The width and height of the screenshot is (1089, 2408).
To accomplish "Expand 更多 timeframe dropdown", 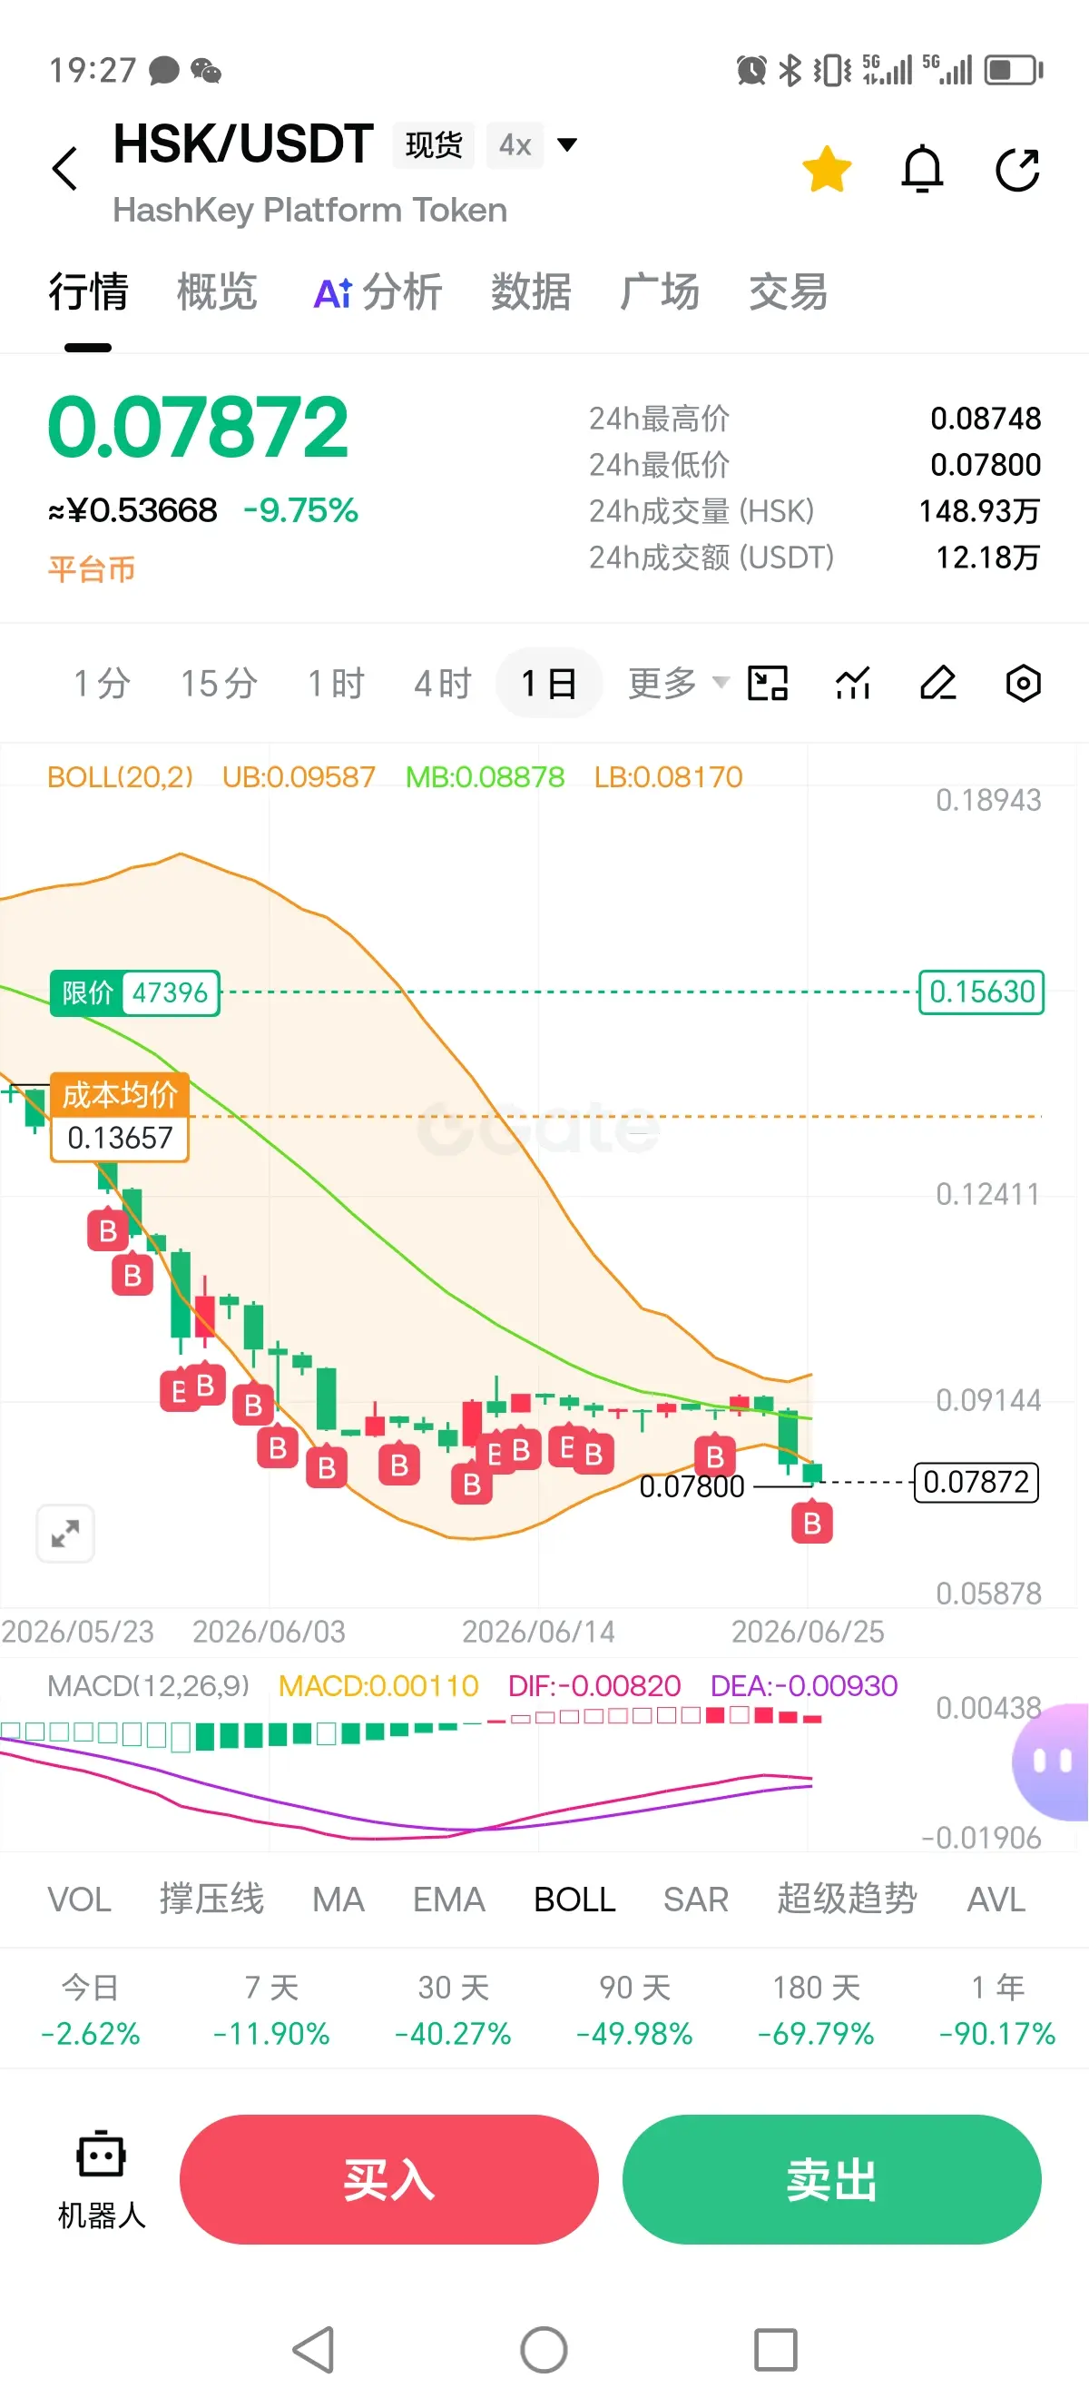I will pyautogui.click(x=678, y=684).
